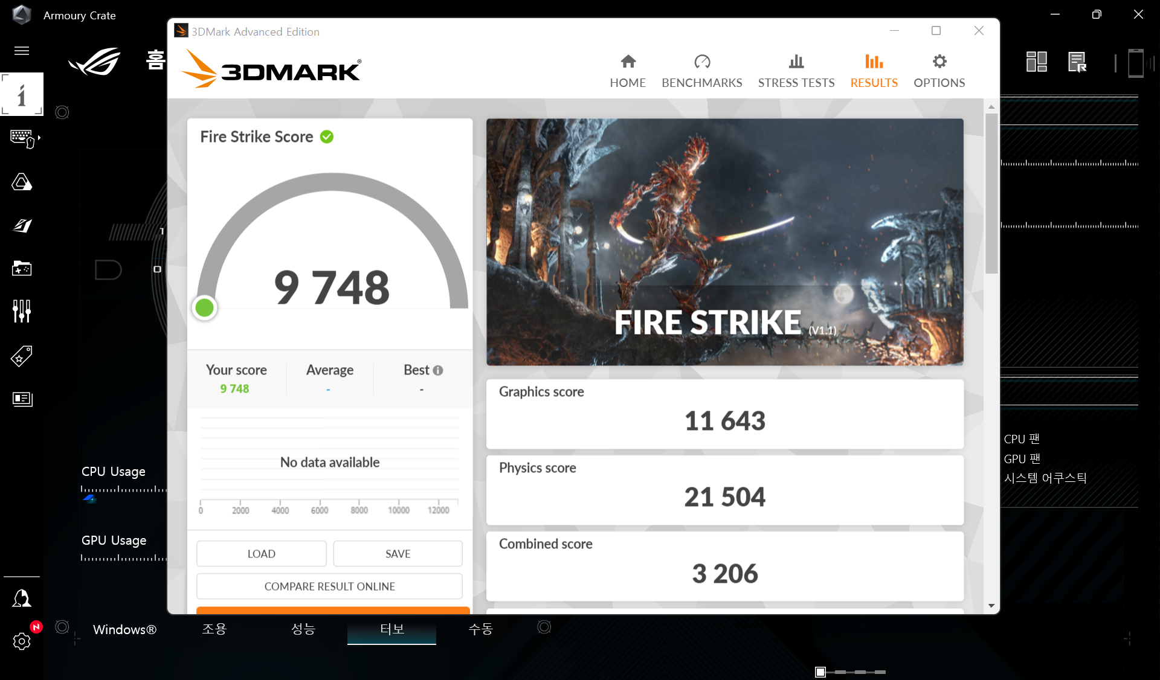Select the 수동 manual mode
The width and height of the screenshot is (1160, 680).
[x=480, y=629]
